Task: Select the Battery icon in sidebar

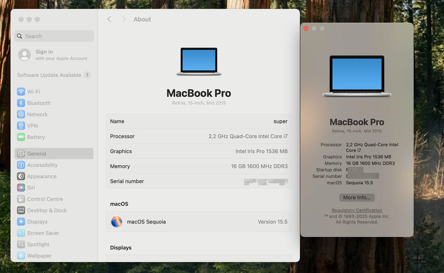Action: (21, 137)
